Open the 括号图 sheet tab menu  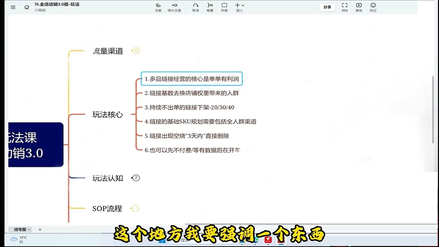(22, 230)
